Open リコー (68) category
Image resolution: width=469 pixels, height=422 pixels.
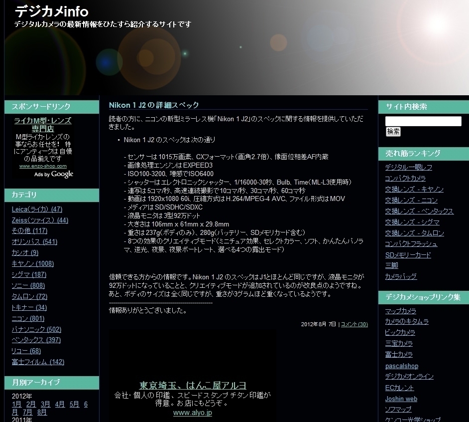pos(26,351)
